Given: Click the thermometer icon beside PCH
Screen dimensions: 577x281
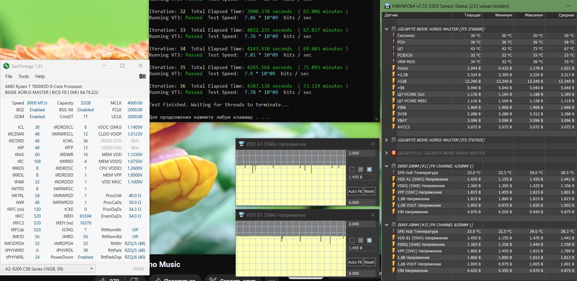Looking at the screenshot, I should 394,42.
